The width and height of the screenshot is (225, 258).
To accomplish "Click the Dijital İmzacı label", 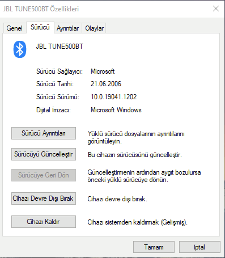I will pos(53,110).
